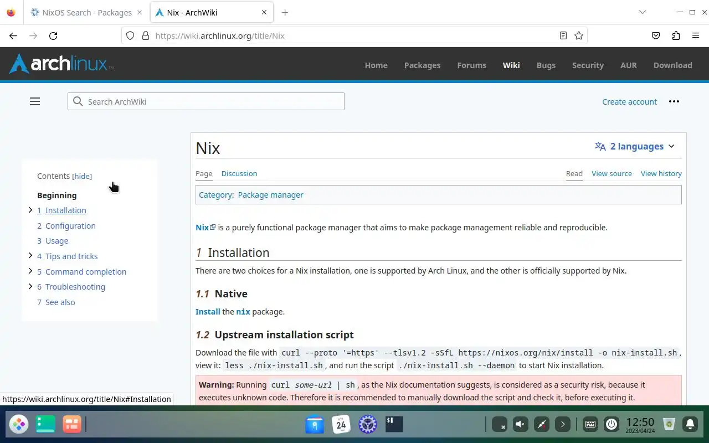The width and height of the screenshot is (709, 443).
Task: Launch the blue file manager dock icon
Action: (315, 424)
